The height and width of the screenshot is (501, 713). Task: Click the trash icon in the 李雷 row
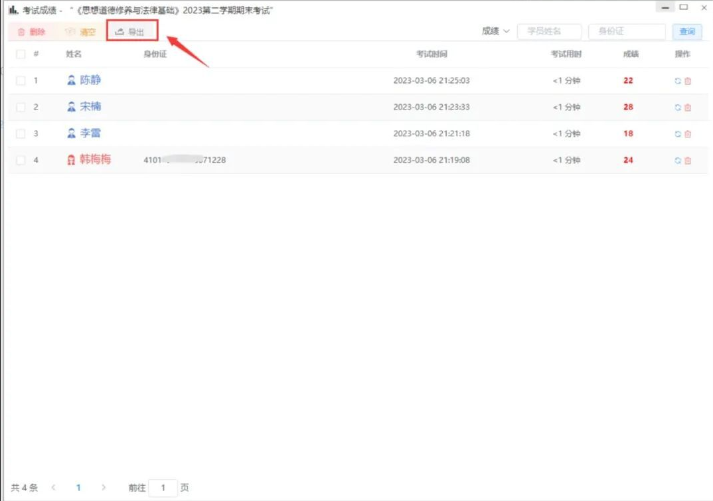tap(688, 133)
